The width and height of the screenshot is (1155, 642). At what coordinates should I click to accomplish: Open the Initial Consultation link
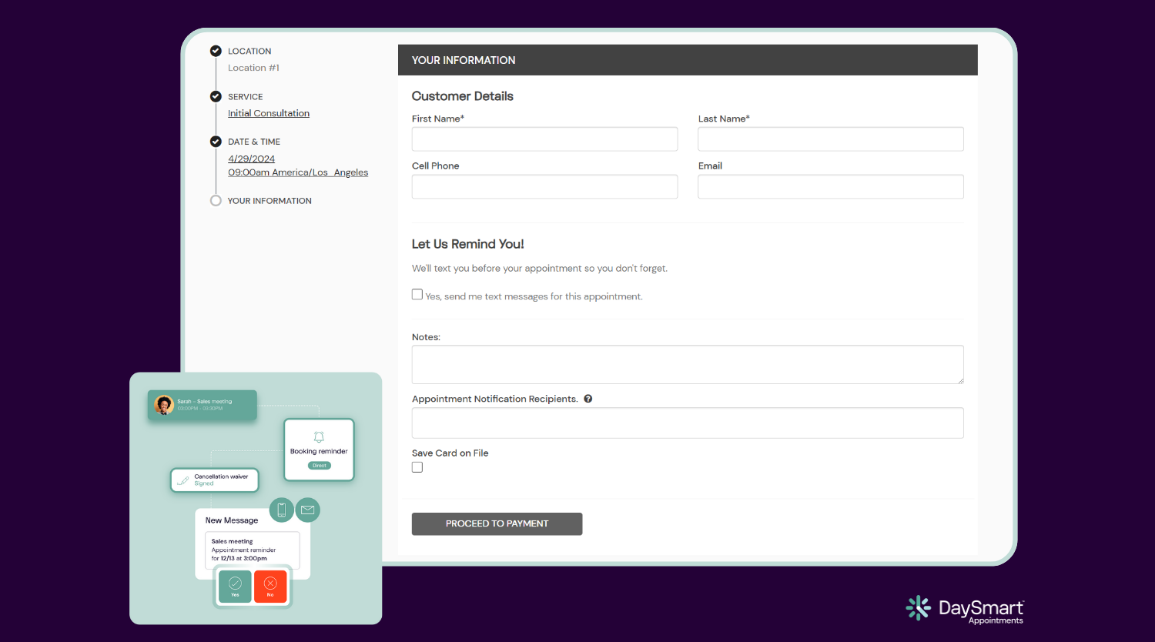click(268, 112)
